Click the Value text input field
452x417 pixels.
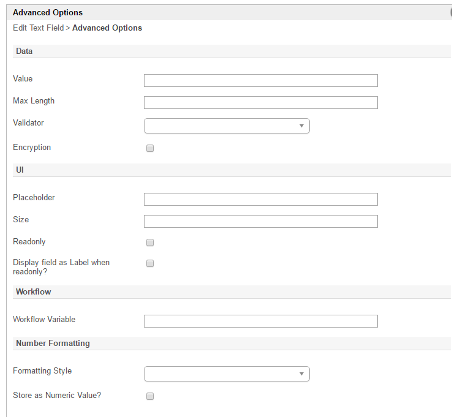260,80
